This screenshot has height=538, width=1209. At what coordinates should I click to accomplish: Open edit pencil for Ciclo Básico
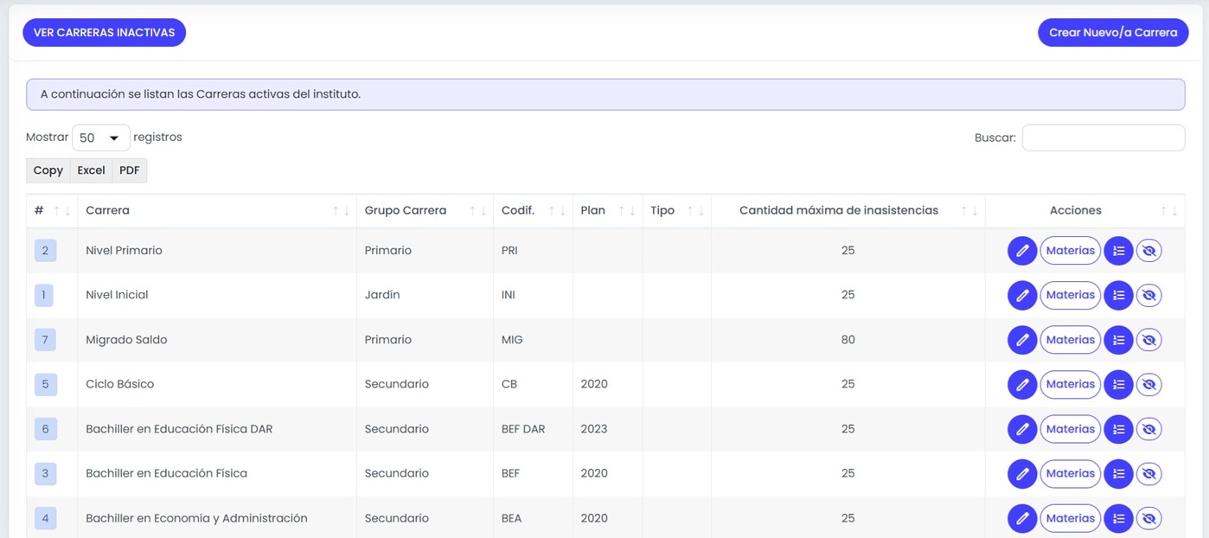pos(1022,384)
